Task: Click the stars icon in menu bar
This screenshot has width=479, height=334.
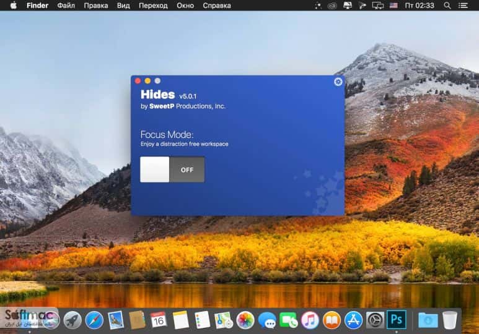Action: click(318, 6)
